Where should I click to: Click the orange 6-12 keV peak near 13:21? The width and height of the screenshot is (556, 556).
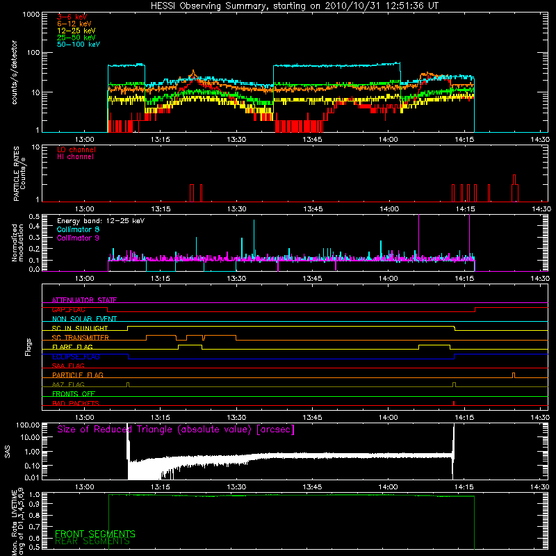193,74
